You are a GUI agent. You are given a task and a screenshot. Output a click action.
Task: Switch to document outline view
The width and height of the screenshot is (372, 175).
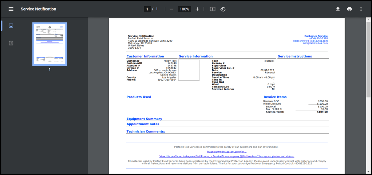11,43
